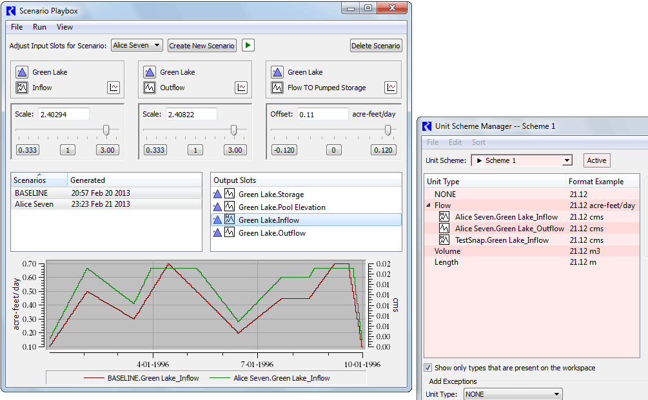Click the slot icon for Alice Seven.Green Lake_Outflow

tap(444, 228)
